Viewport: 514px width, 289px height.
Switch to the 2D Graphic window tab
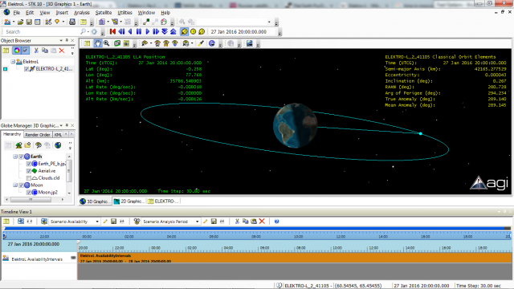[128, 201]
